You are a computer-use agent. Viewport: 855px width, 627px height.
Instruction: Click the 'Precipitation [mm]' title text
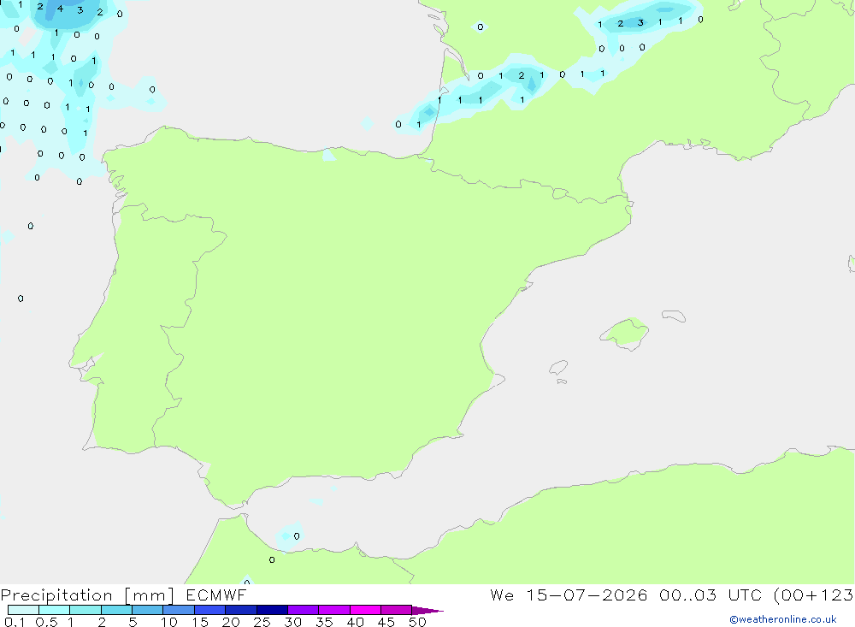pos(88,595)
